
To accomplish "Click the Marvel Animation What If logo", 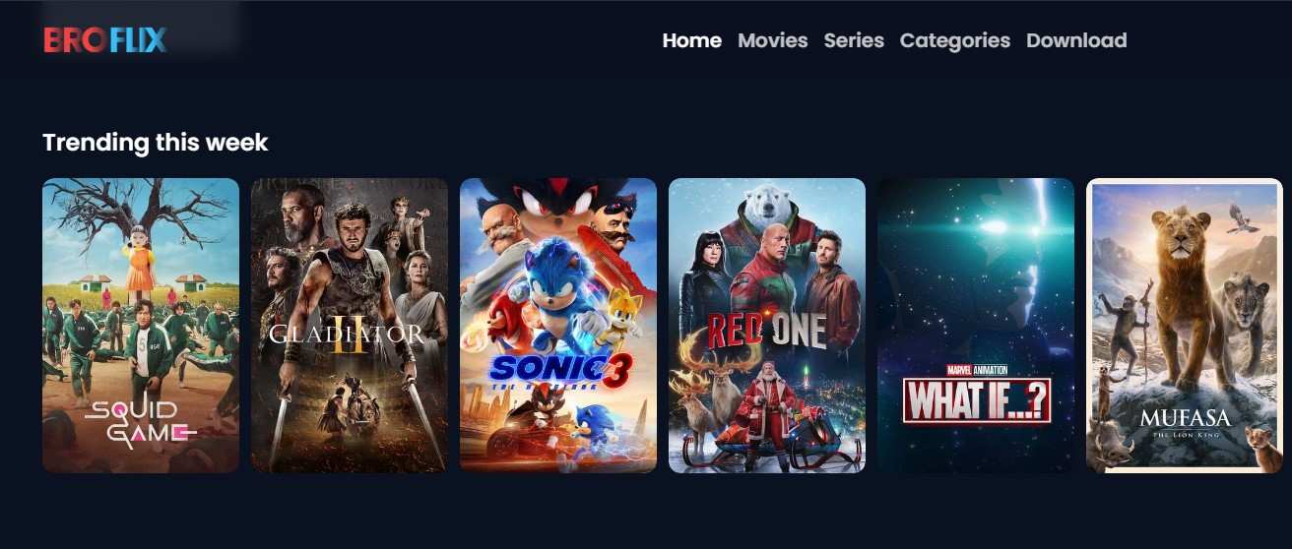I will (977, 395).
